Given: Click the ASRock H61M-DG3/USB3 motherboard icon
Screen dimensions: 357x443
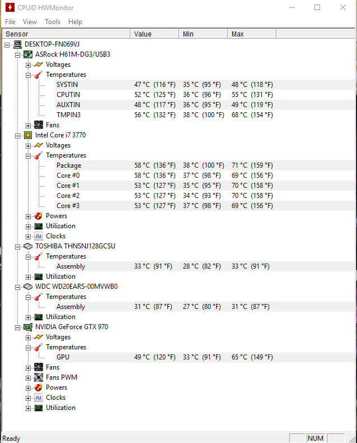Looking at the screenshot, I should (28, 54).
